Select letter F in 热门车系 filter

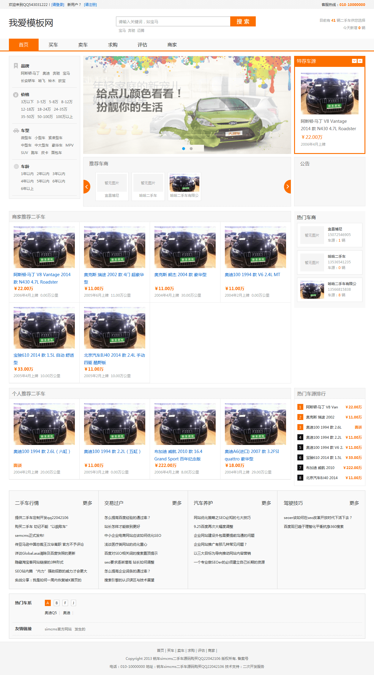pyautogui.click(x=65, y=603)
